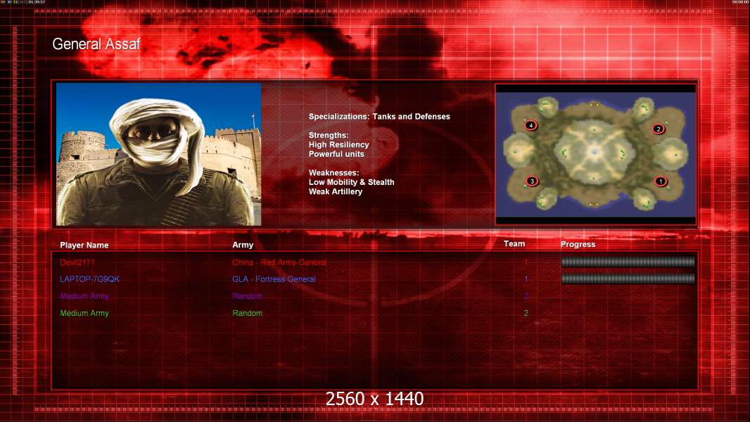This screenshot has height=422, width=750.
Task: Click the Devil2171 loading progress bar
Action: click(628, 262)
